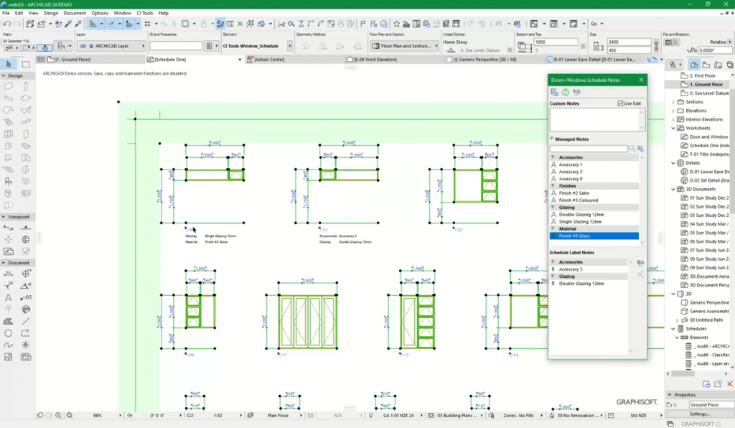Open the CI Tools menu
Image resolution: width=735 pixels, height=428 pixels.
click(x=145, y=13)
